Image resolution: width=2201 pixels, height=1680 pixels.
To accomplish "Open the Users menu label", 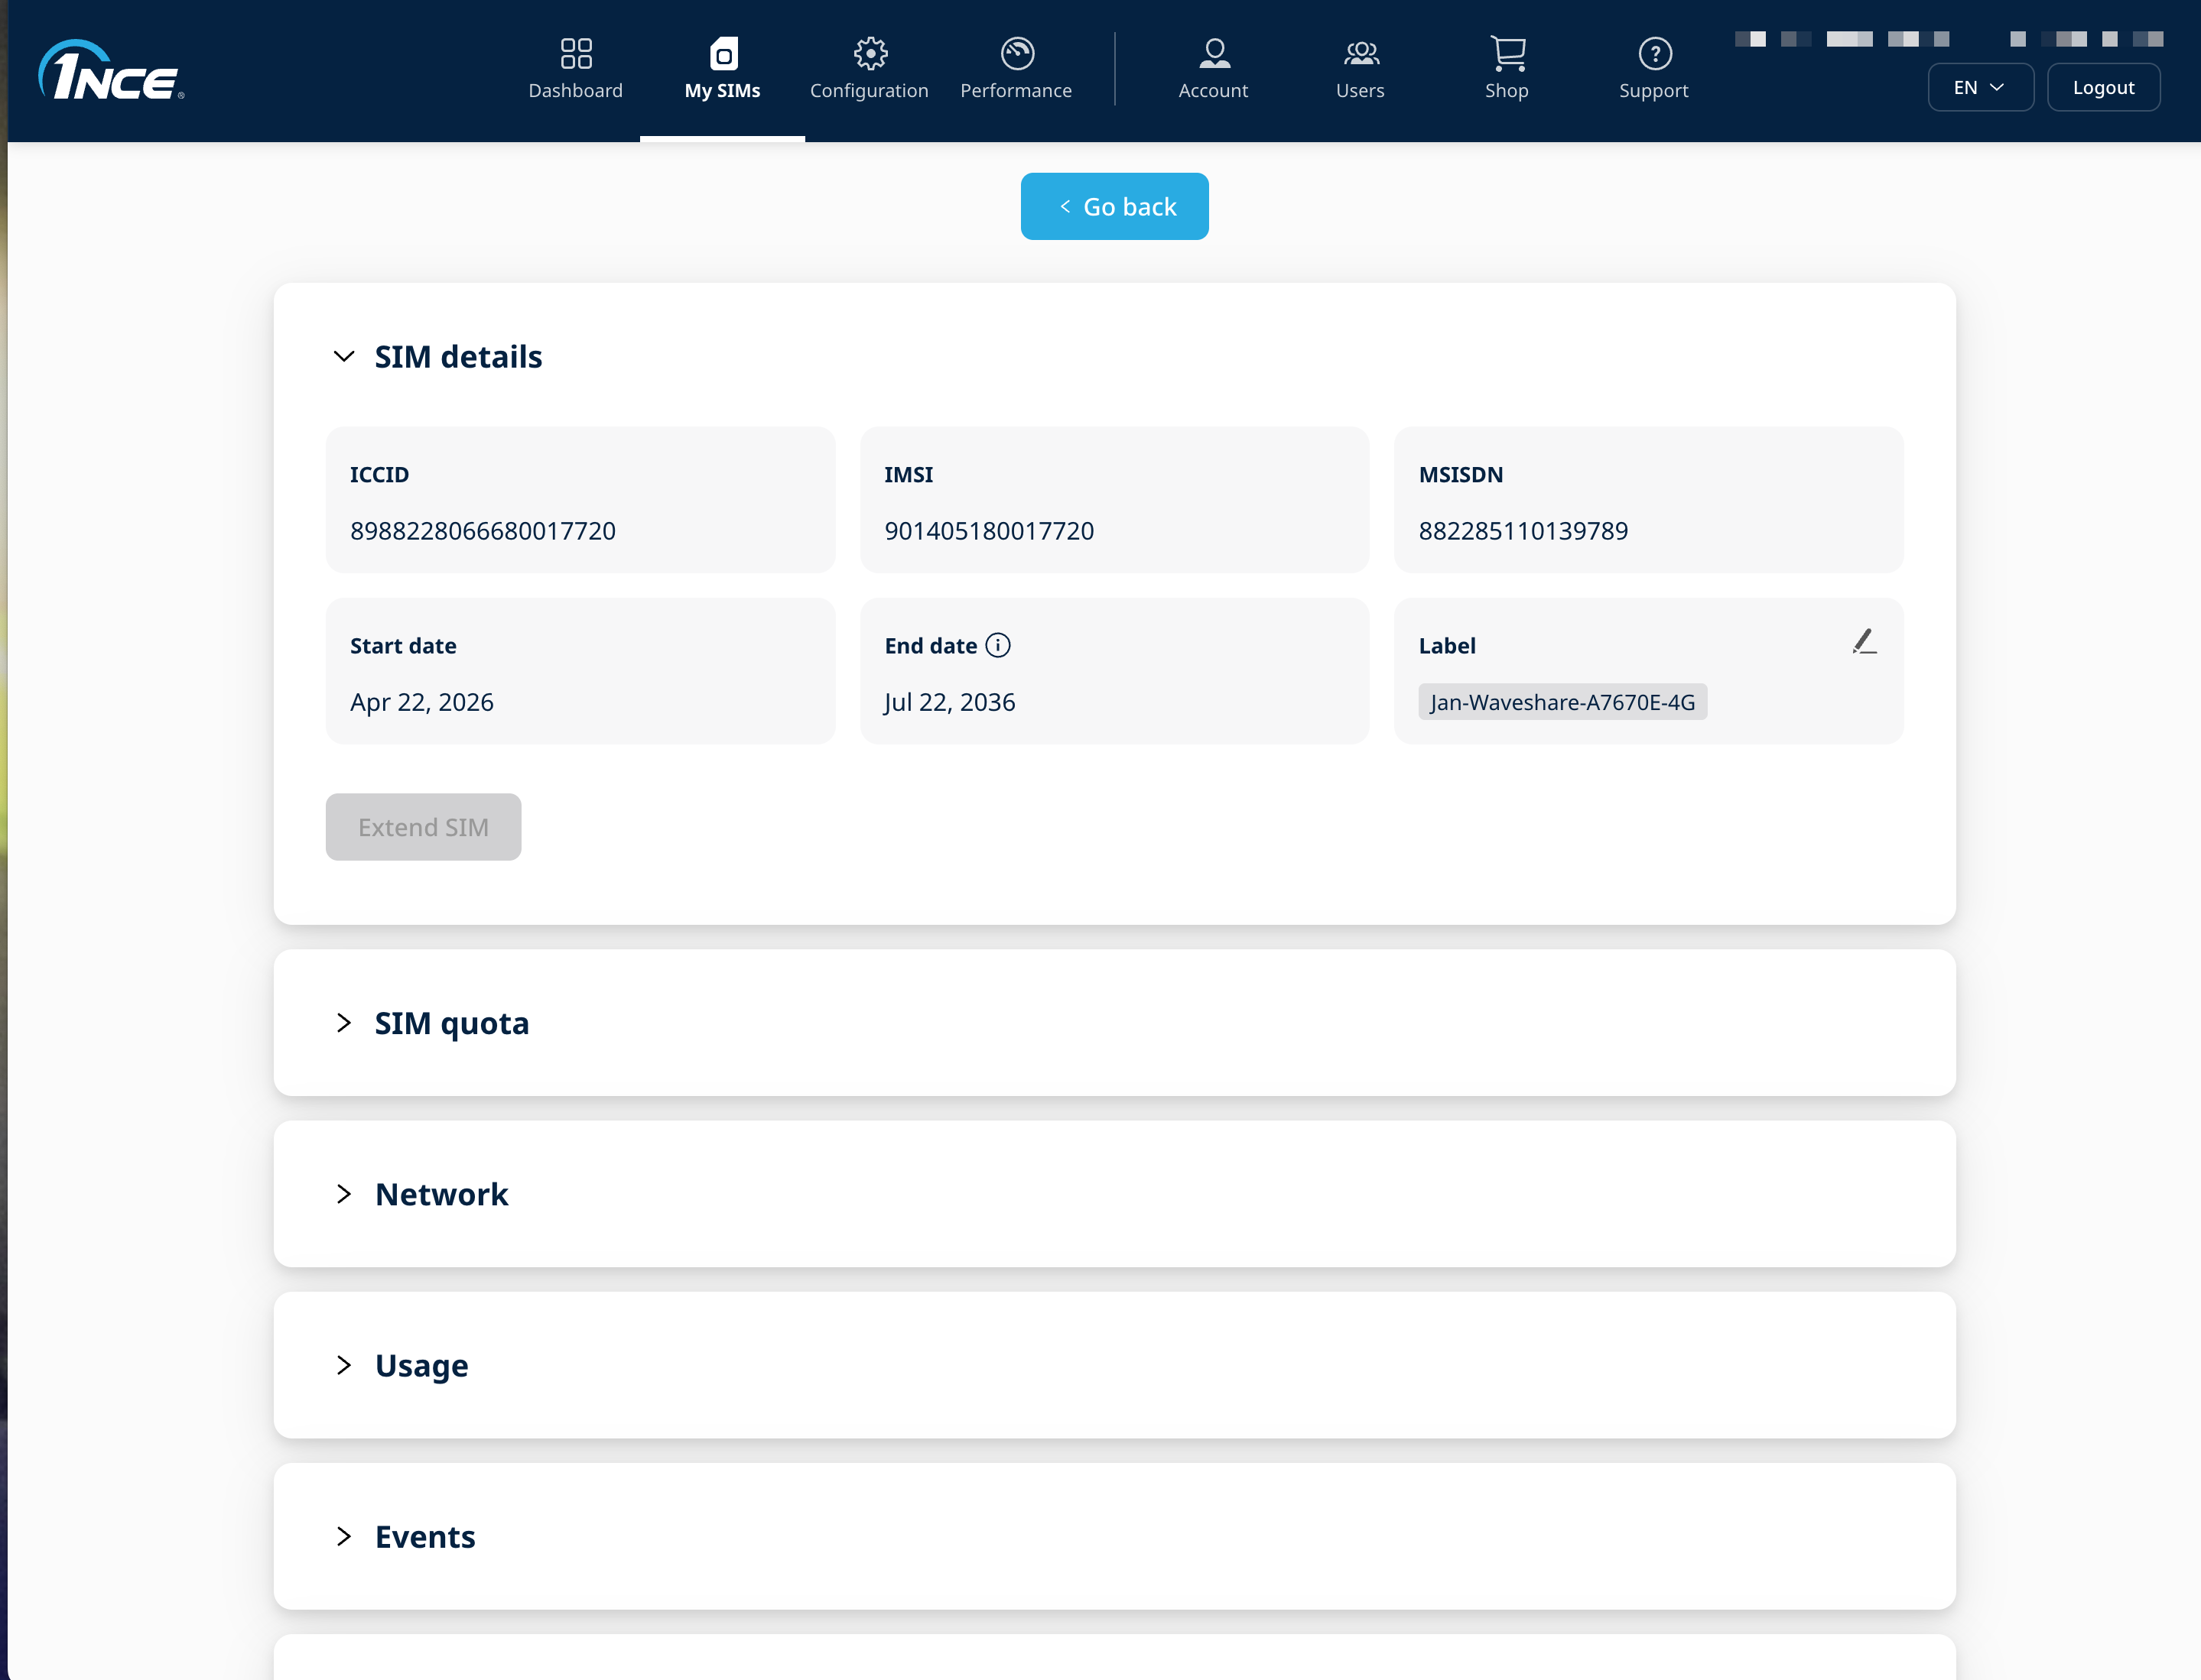I will pyautogui.click(x=1361, y=90).
